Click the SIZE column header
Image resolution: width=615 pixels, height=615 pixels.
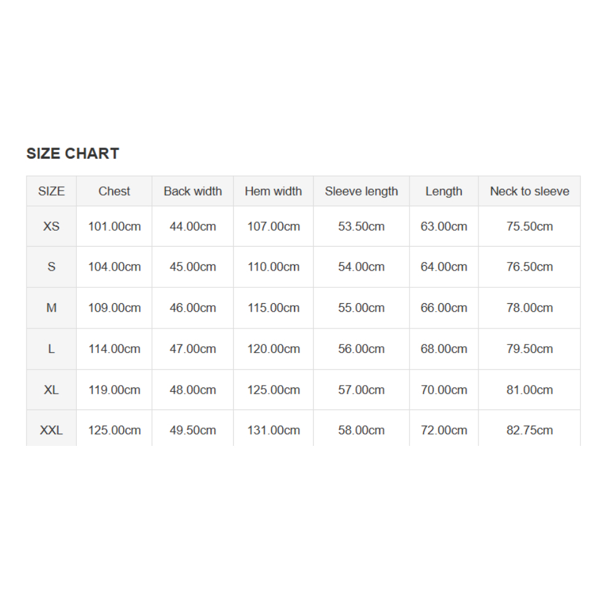51,191
